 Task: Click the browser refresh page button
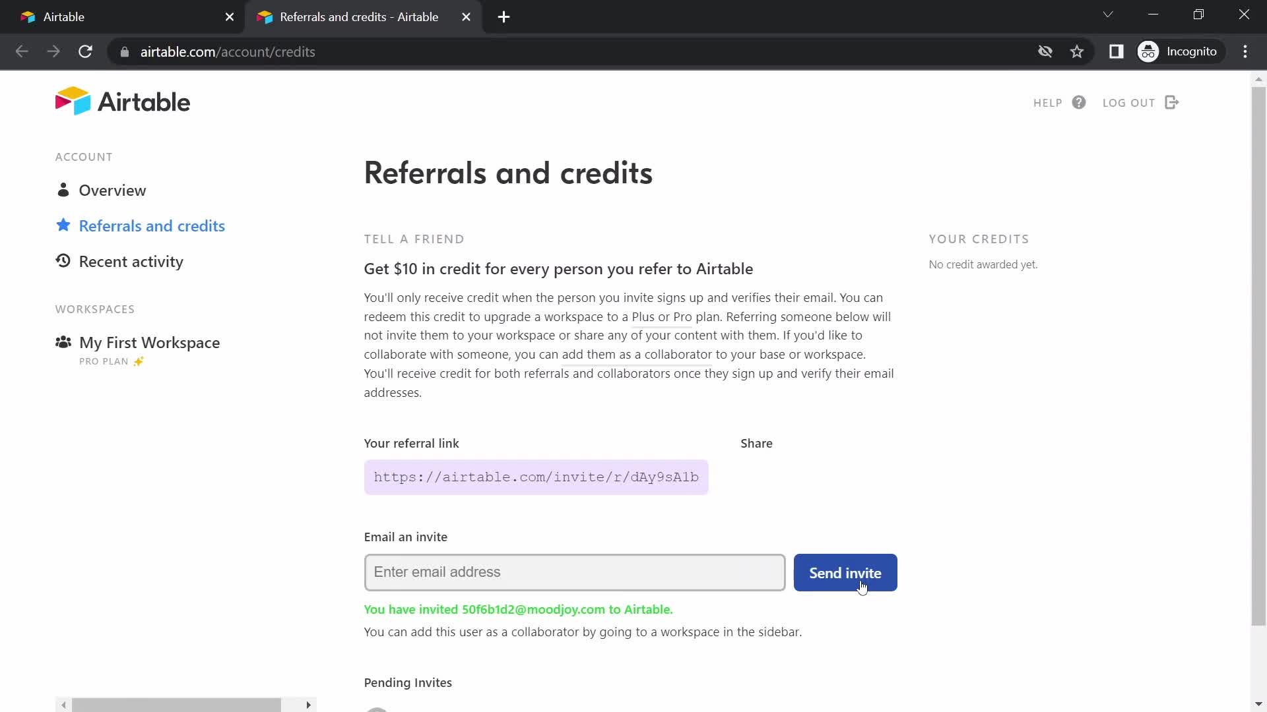[x=85, y=52]
